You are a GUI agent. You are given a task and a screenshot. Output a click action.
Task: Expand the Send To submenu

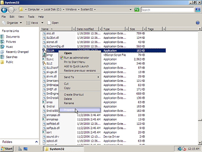click(x=80, y=77)
